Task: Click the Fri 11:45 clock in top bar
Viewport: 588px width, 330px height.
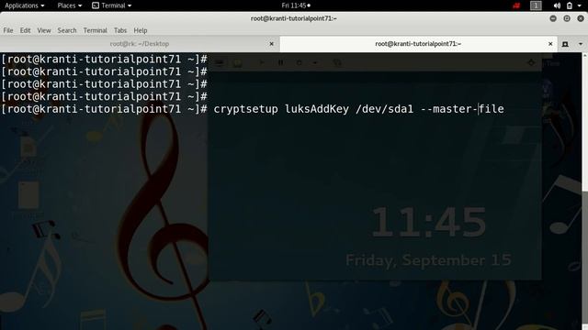Action: click(x=296, y=5)
